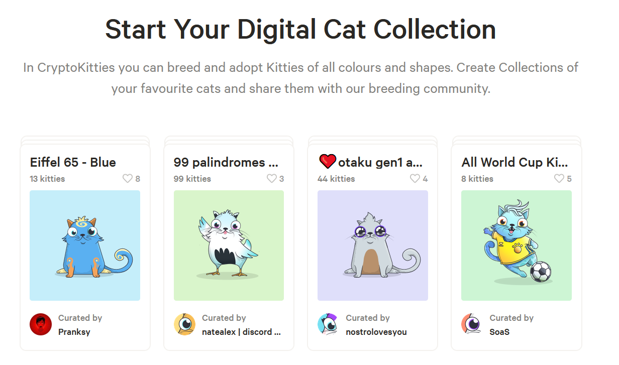Open the blue kitty thumbnail
Viewport: 619px width, 365px height.
(85, 246)
